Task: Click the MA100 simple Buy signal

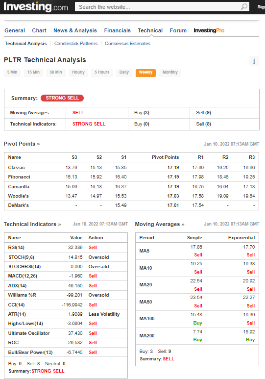Action: point(197,323)
